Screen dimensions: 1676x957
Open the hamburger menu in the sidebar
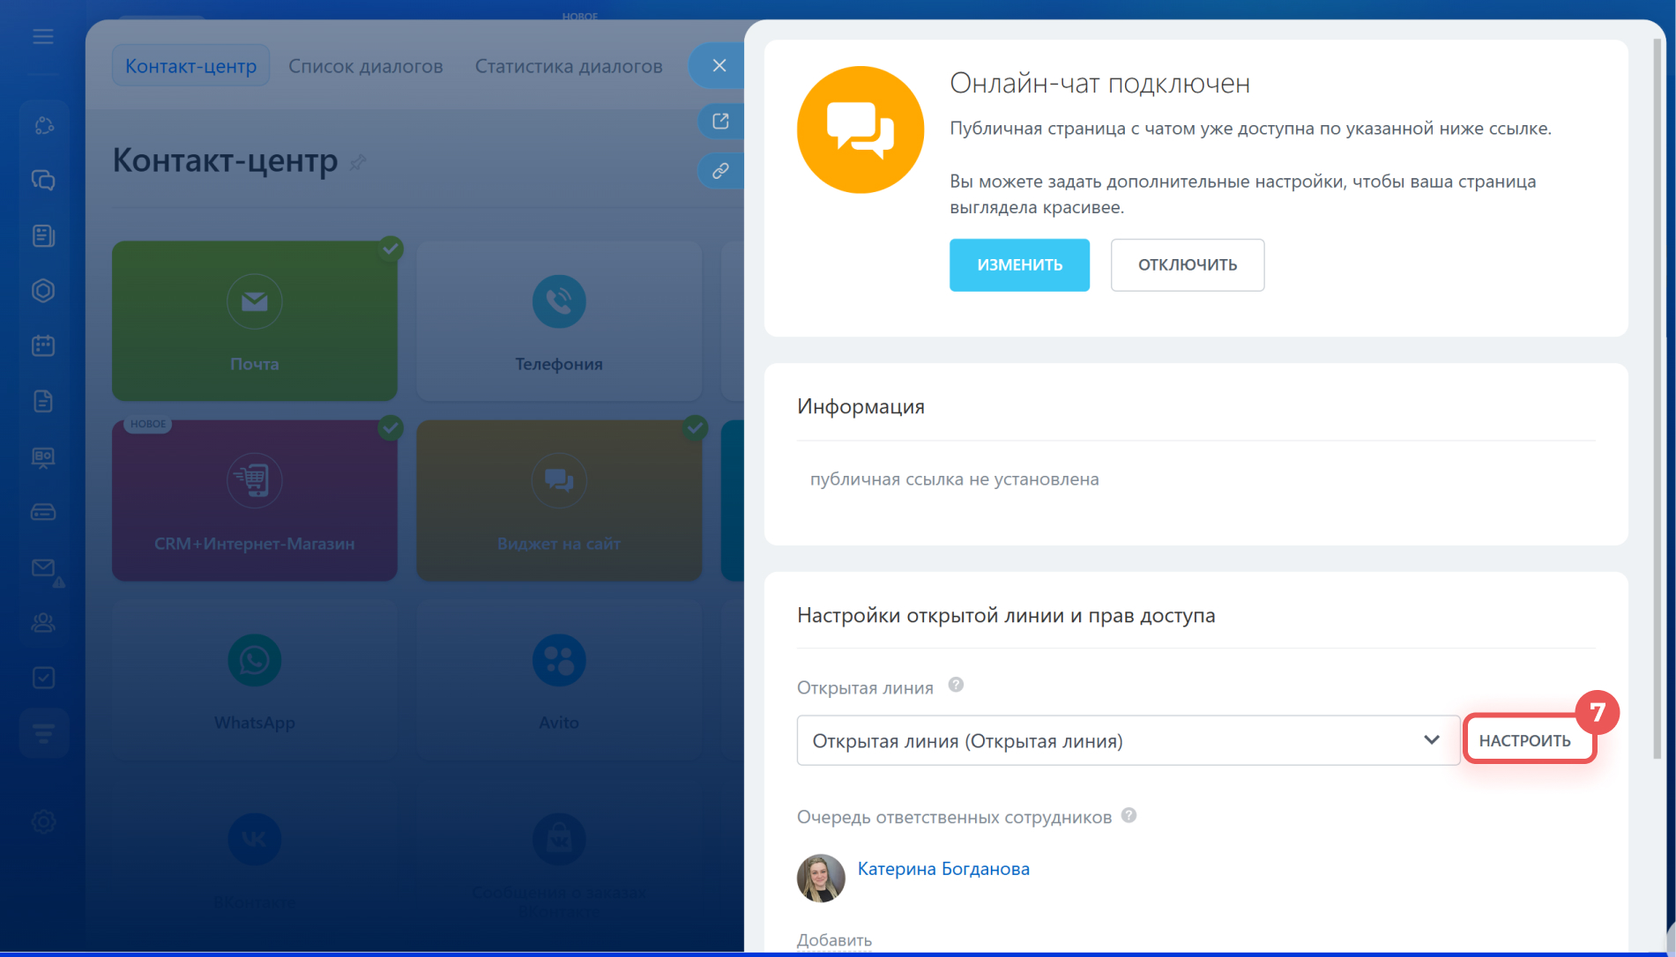pos(42,37)
